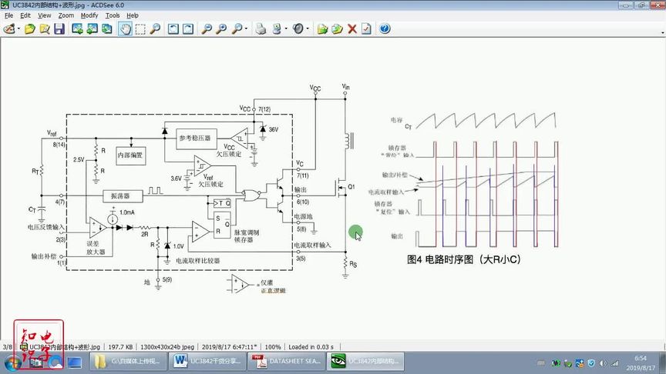Switch to the UC3842 Word document in taskbar
The height and width of the screenshot is (374, 666).
coord(207,361)
